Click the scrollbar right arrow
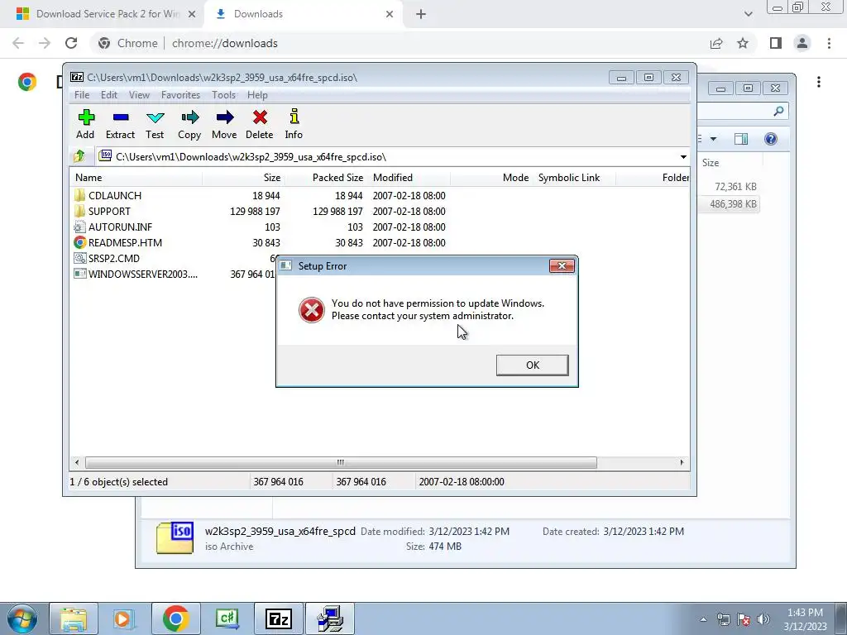 coord(682,462)
